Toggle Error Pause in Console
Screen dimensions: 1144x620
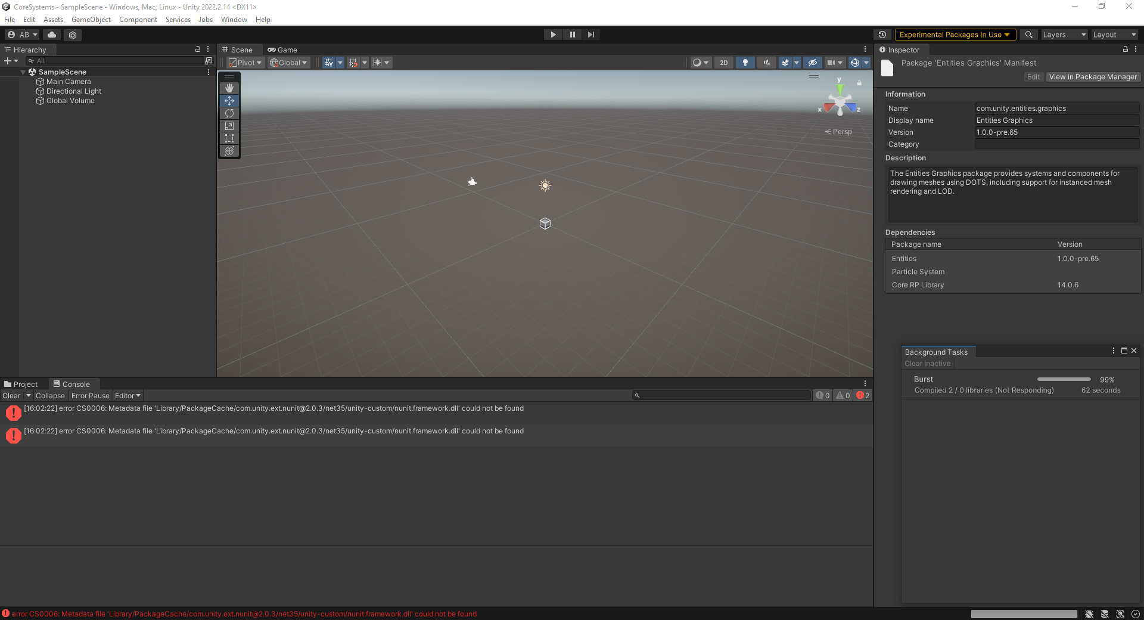coord(91,396)
